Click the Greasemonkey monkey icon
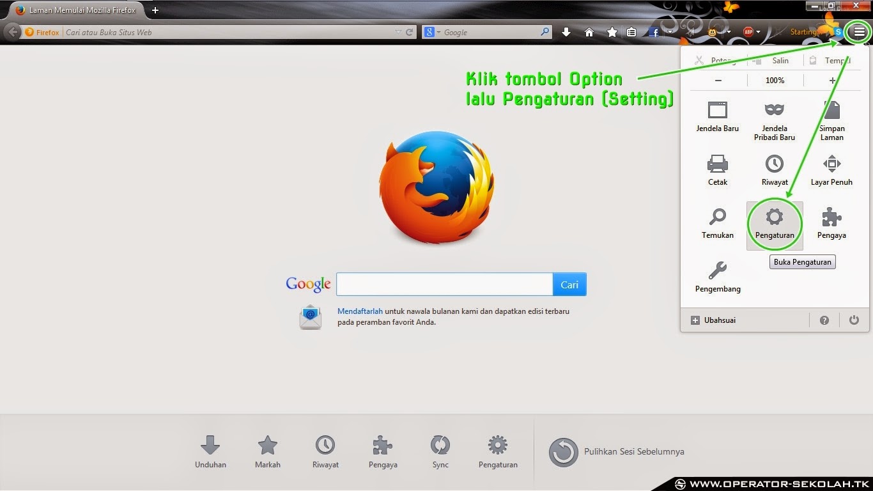The width and height of the screenshot is (873, 491). click(713, 32)
